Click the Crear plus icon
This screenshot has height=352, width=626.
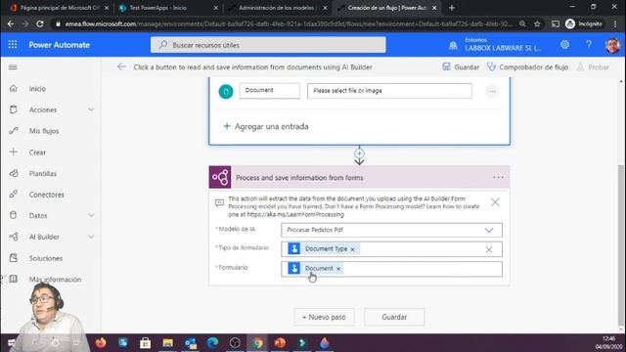[x=13, y=153]
